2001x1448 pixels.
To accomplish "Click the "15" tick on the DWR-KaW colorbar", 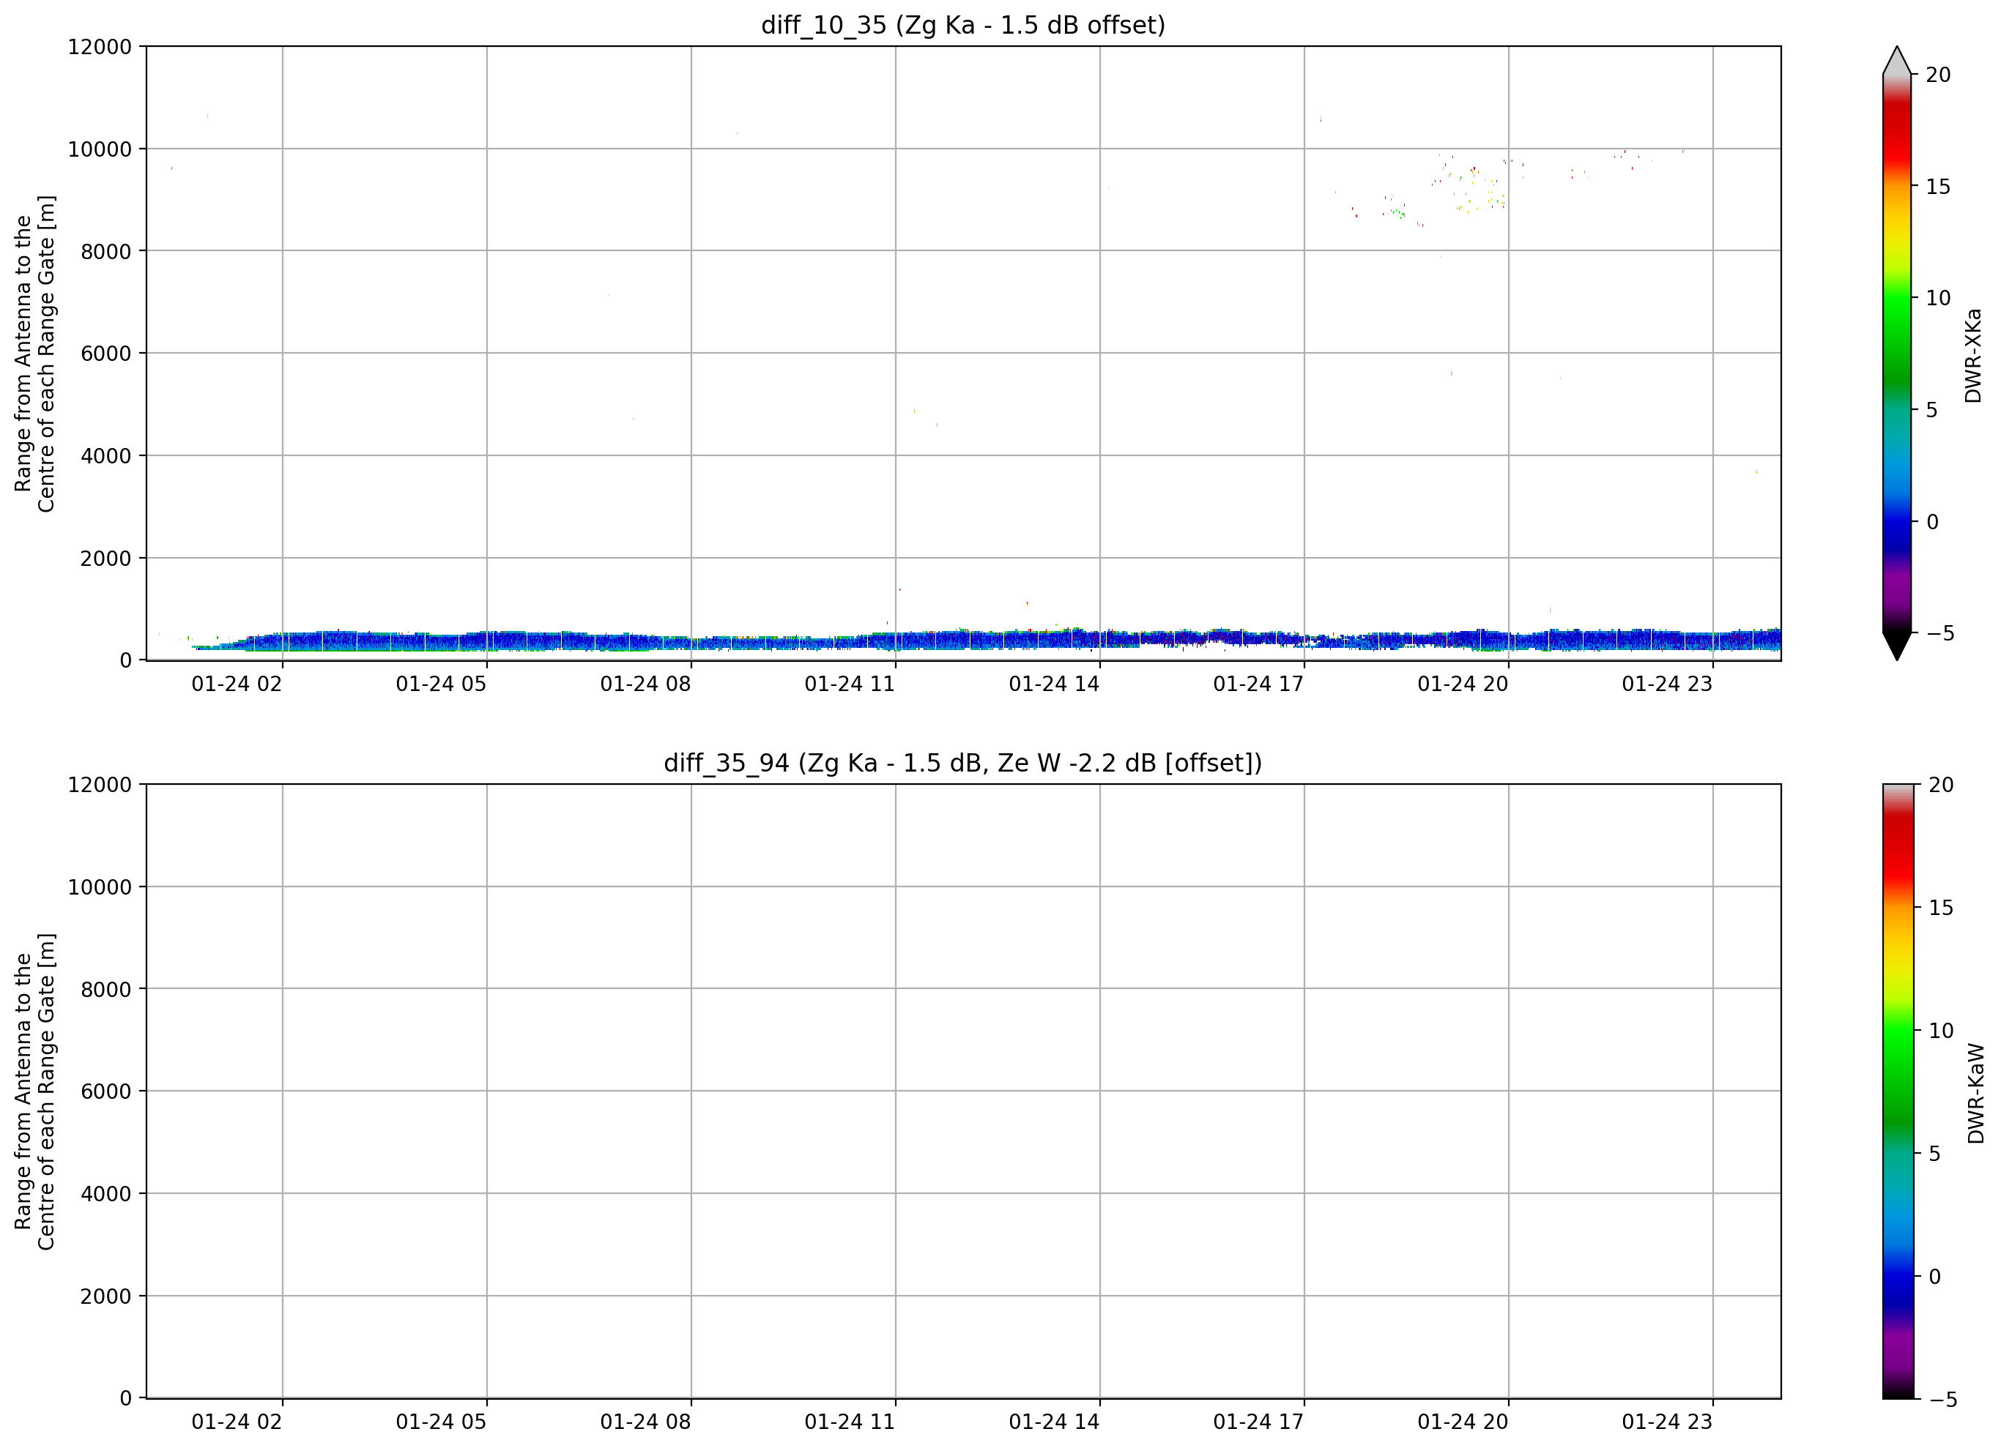I will tap(1941, 908).
